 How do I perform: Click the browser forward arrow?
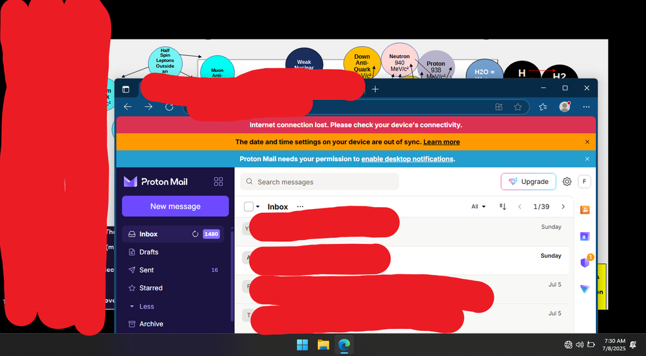click(148, 107)
